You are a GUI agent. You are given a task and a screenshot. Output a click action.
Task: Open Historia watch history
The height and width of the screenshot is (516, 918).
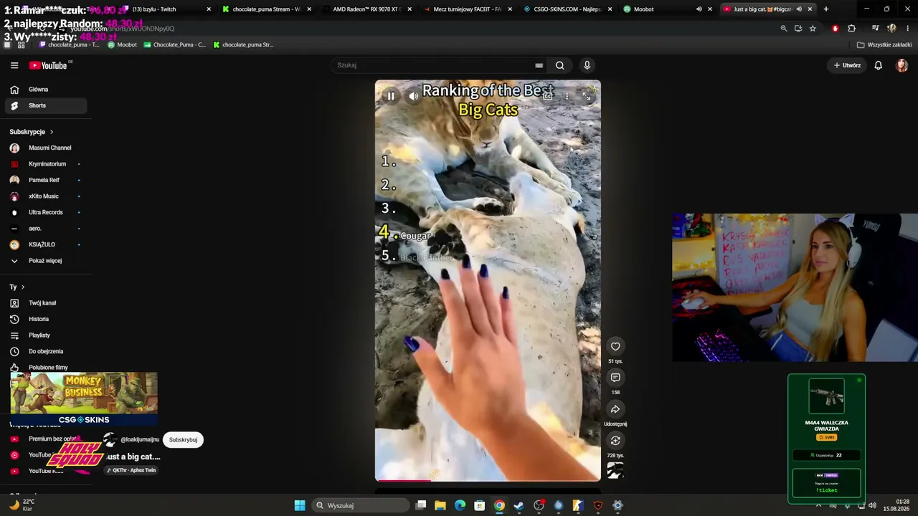tap(47, 319)
